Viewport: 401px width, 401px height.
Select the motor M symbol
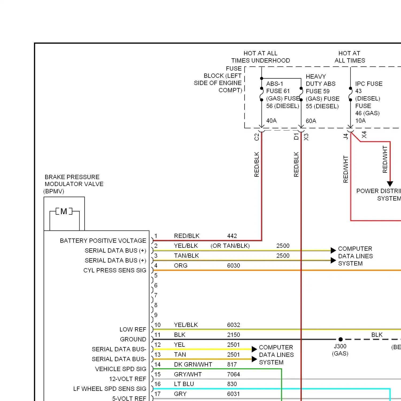coord(64,211)
